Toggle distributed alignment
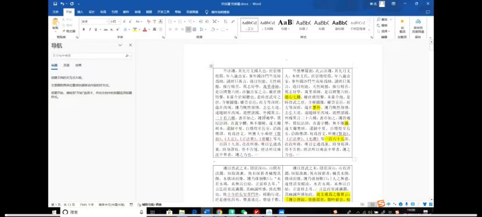This screenshot has width=482, height=217. pos(194,30)
